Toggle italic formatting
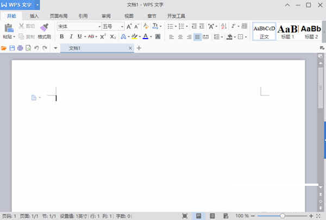 (71, 36)
